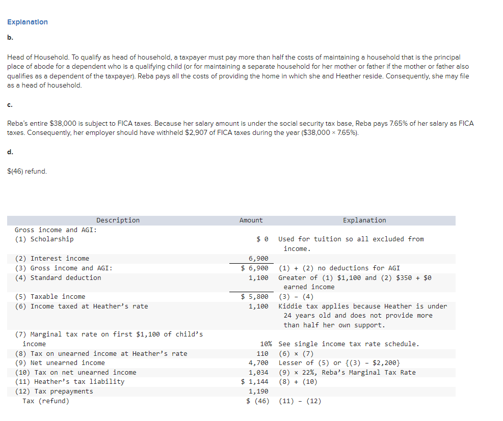This screenshot has height=421, width=503.
Task: Click "Used for tuition so all excluded from" text
Action: pos(351,239)
